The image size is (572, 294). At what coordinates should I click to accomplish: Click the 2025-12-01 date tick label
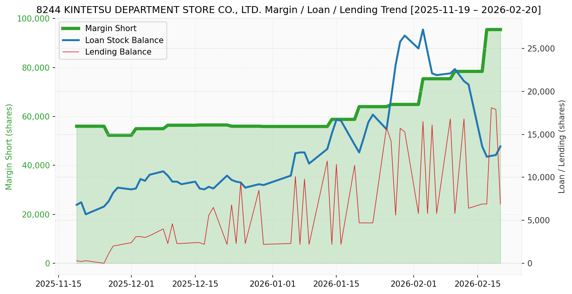(131, 284)
